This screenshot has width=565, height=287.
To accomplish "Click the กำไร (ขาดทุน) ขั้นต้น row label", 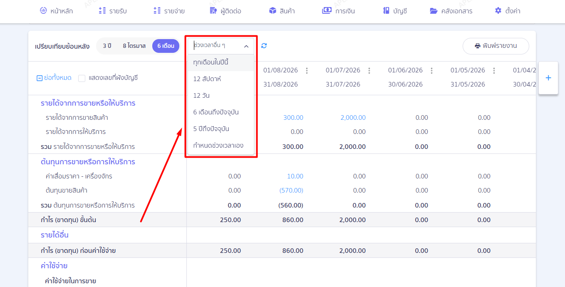I will pos(68,220).
